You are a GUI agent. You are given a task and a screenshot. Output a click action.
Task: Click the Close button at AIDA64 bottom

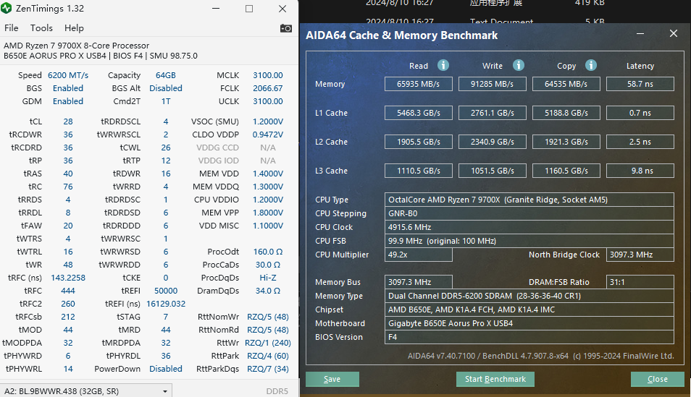click(657, 379)
